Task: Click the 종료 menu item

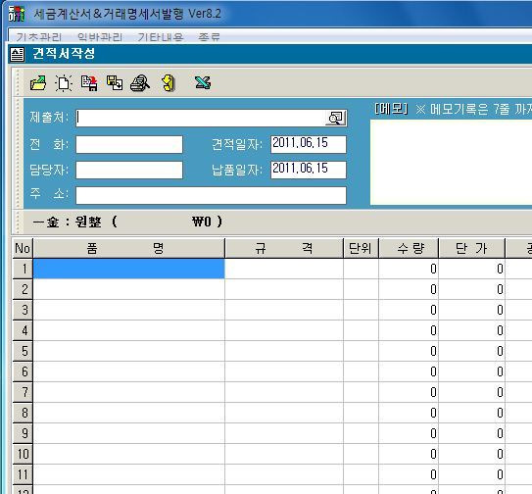Action: (x=210, y=36)
